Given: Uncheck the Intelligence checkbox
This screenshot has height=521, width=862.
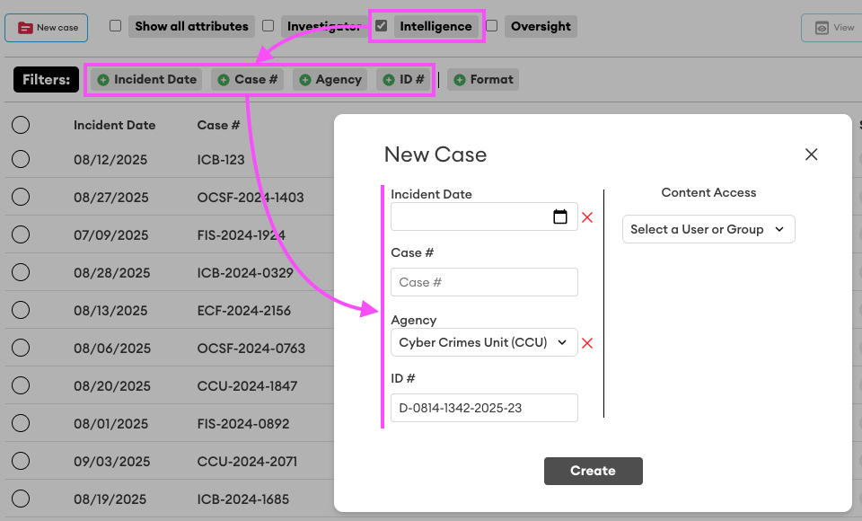Looking at the screenshot, I should coord(381,26).
